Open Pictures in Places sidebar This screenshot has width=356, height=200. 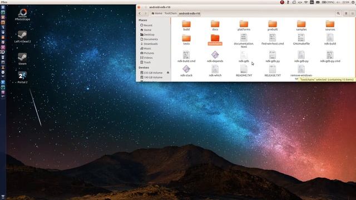[x=147, y=53]
